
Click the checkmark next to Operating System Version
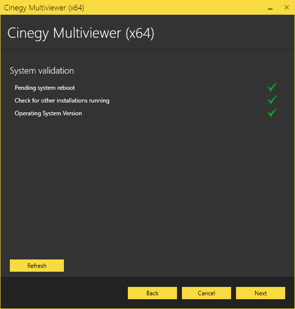click(x=272, y=113)
